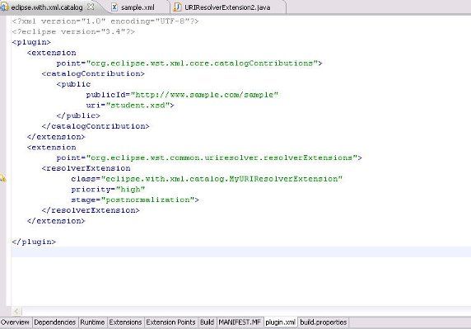Click the priority="high" attribute
The image size is (471, 329).
[x=108, y=190]
